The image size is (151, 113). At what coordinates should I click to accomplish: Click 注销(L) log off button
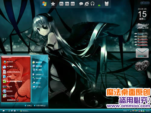[x=28, y=106]
